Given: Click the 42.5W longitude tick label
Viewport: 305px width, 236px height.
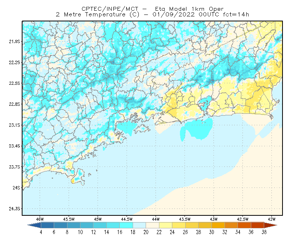Looking at the screenshot, I should tap(242, 219).
